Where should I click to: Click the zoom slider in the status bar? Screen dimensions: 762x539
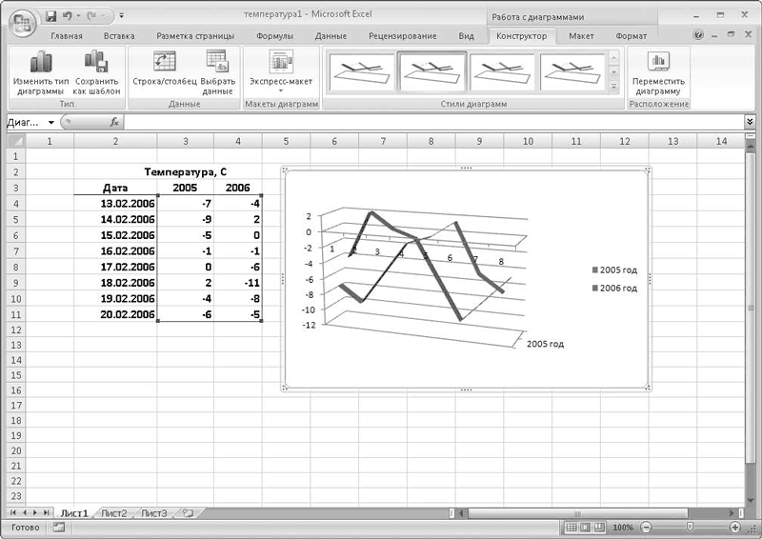coord(689,527)
